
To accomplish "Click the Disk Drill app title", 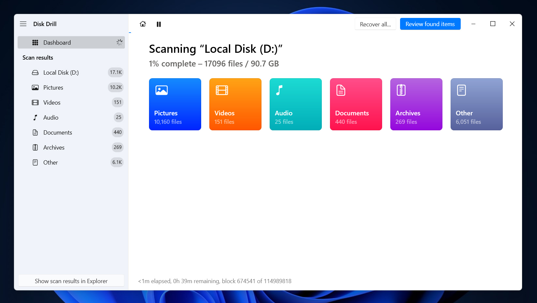I will [45, 24].
